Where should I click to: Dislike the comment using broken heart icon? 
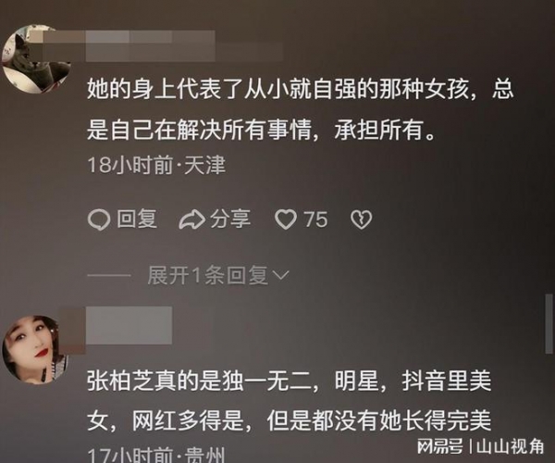361,219
